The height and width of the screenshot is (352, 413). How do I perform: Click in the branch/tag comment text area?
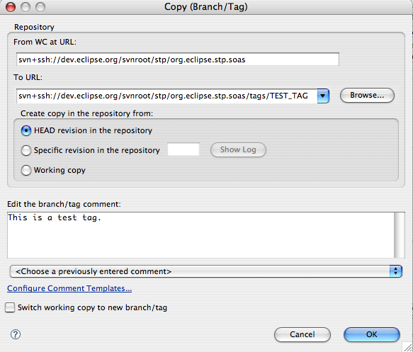point(200,235)
